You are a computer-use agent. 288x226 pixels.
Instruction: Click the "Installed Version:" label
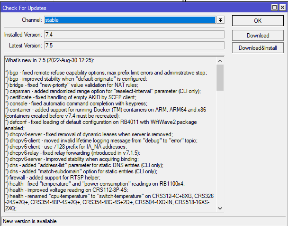click(x=23, y=35)
